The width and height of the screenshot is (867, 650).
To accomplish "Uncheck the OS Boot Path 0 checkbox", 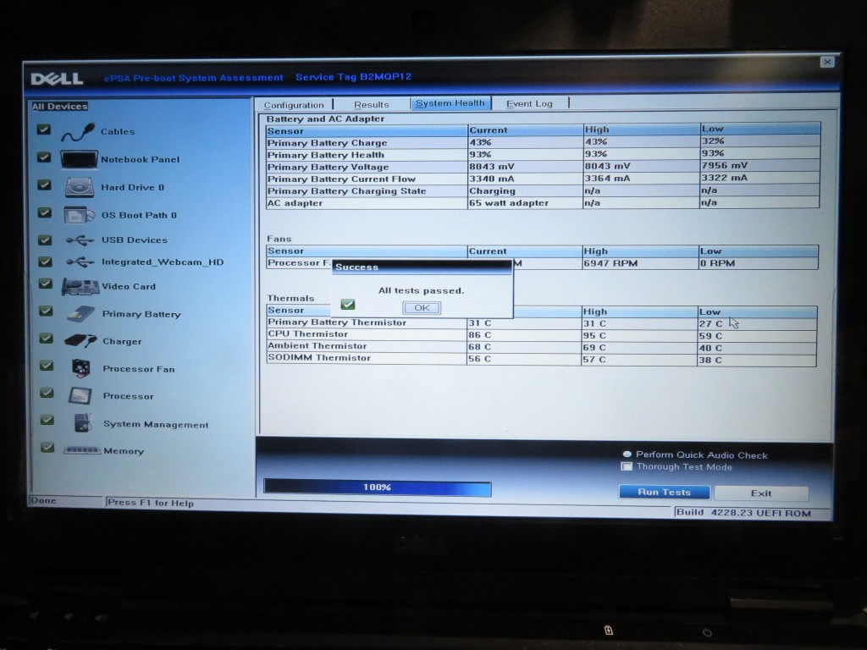I will pyautogui.click(x=44, y=212).
